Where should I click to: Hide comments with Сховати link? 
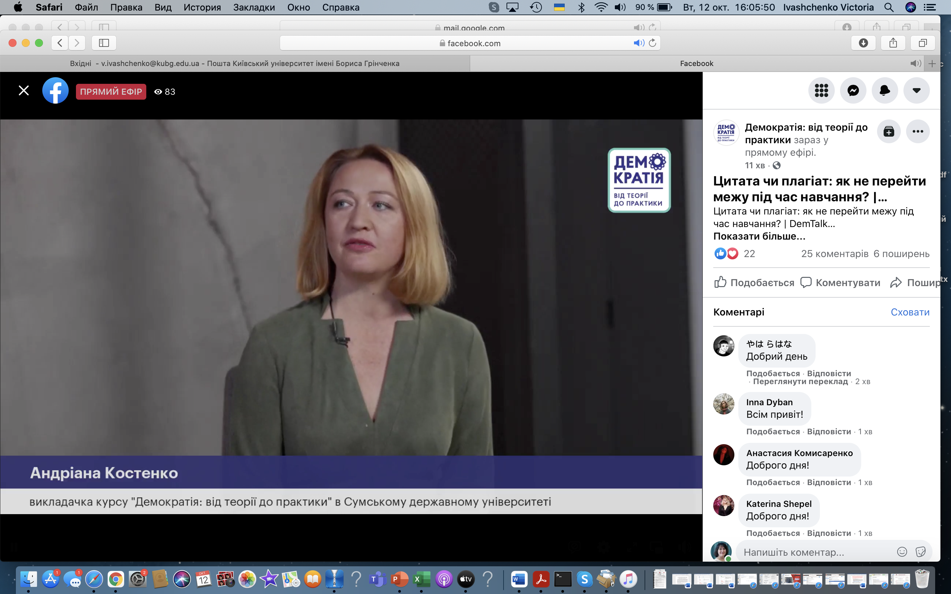pyautogui.click(x=910, y=312)
